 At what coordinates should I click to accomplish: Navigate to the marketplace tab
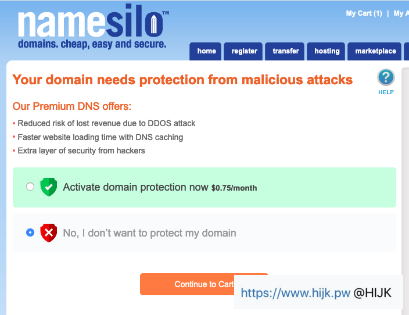click(x=375, y=51)
